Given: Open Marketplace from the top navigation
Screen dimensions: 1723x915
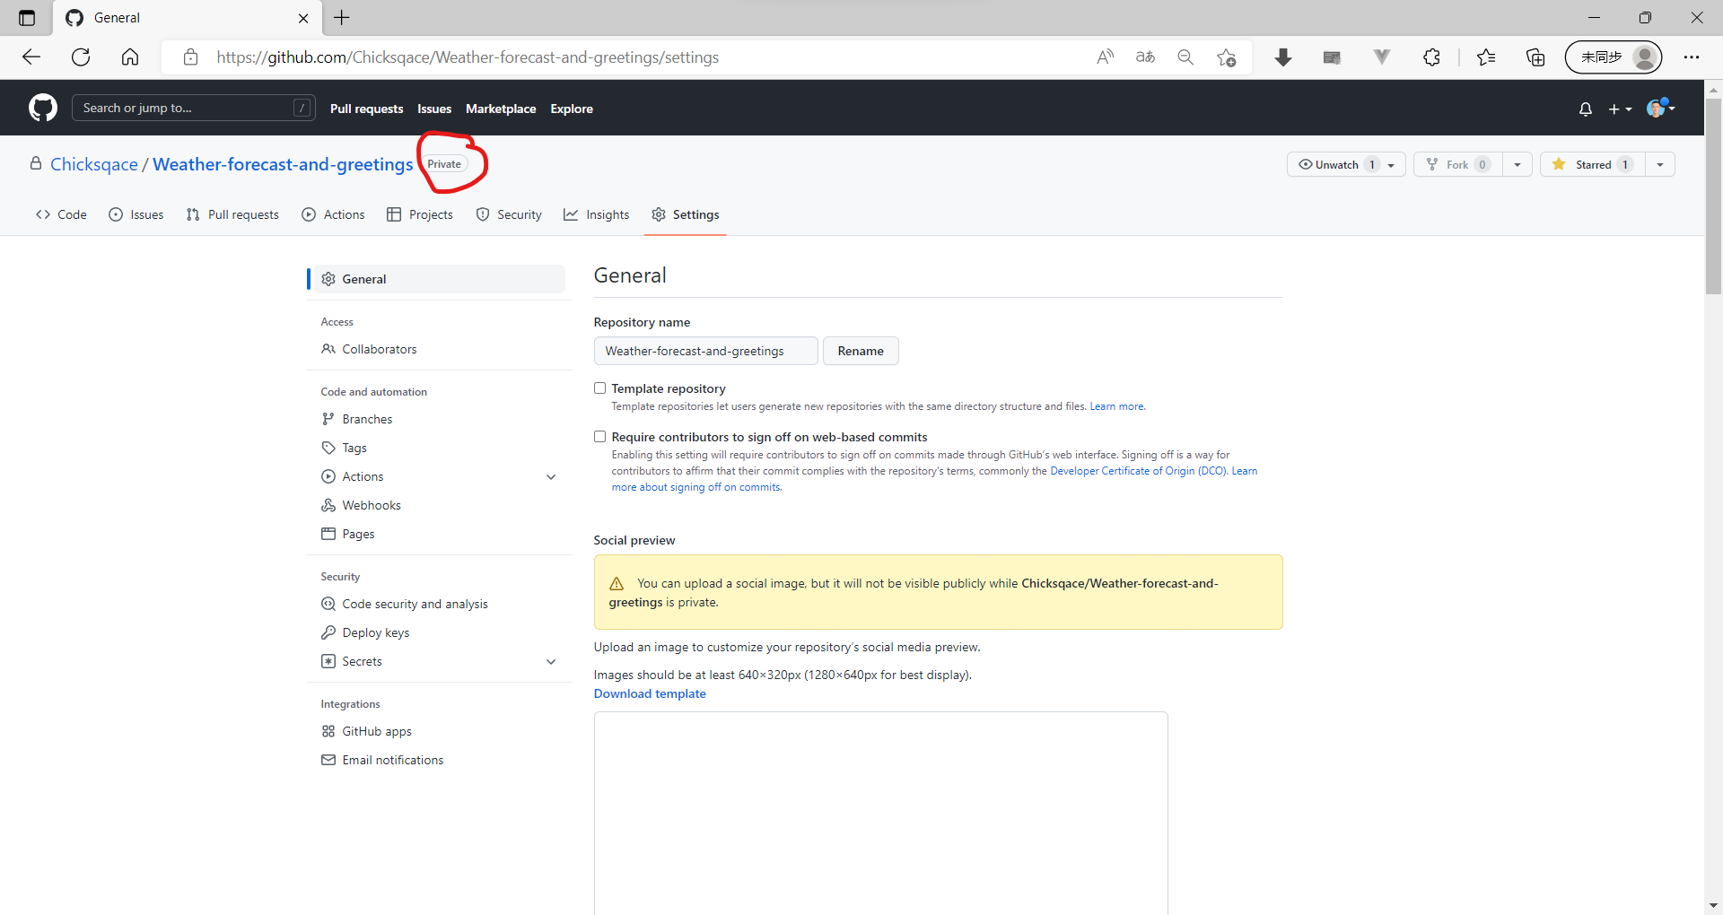Looking at the screenshot, I should click(501, 109).
